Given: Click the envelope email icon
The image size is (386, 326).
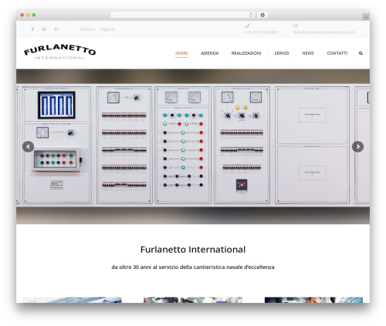Looking at the screenshot, I should [x=296, y=25].
